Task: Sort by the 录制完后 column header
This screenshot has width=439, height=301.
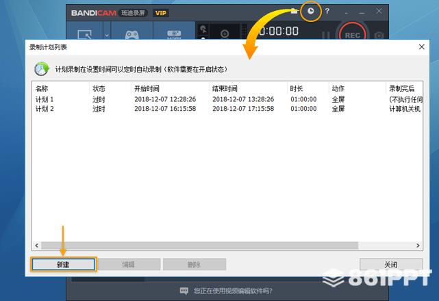Action: (402, 89)
